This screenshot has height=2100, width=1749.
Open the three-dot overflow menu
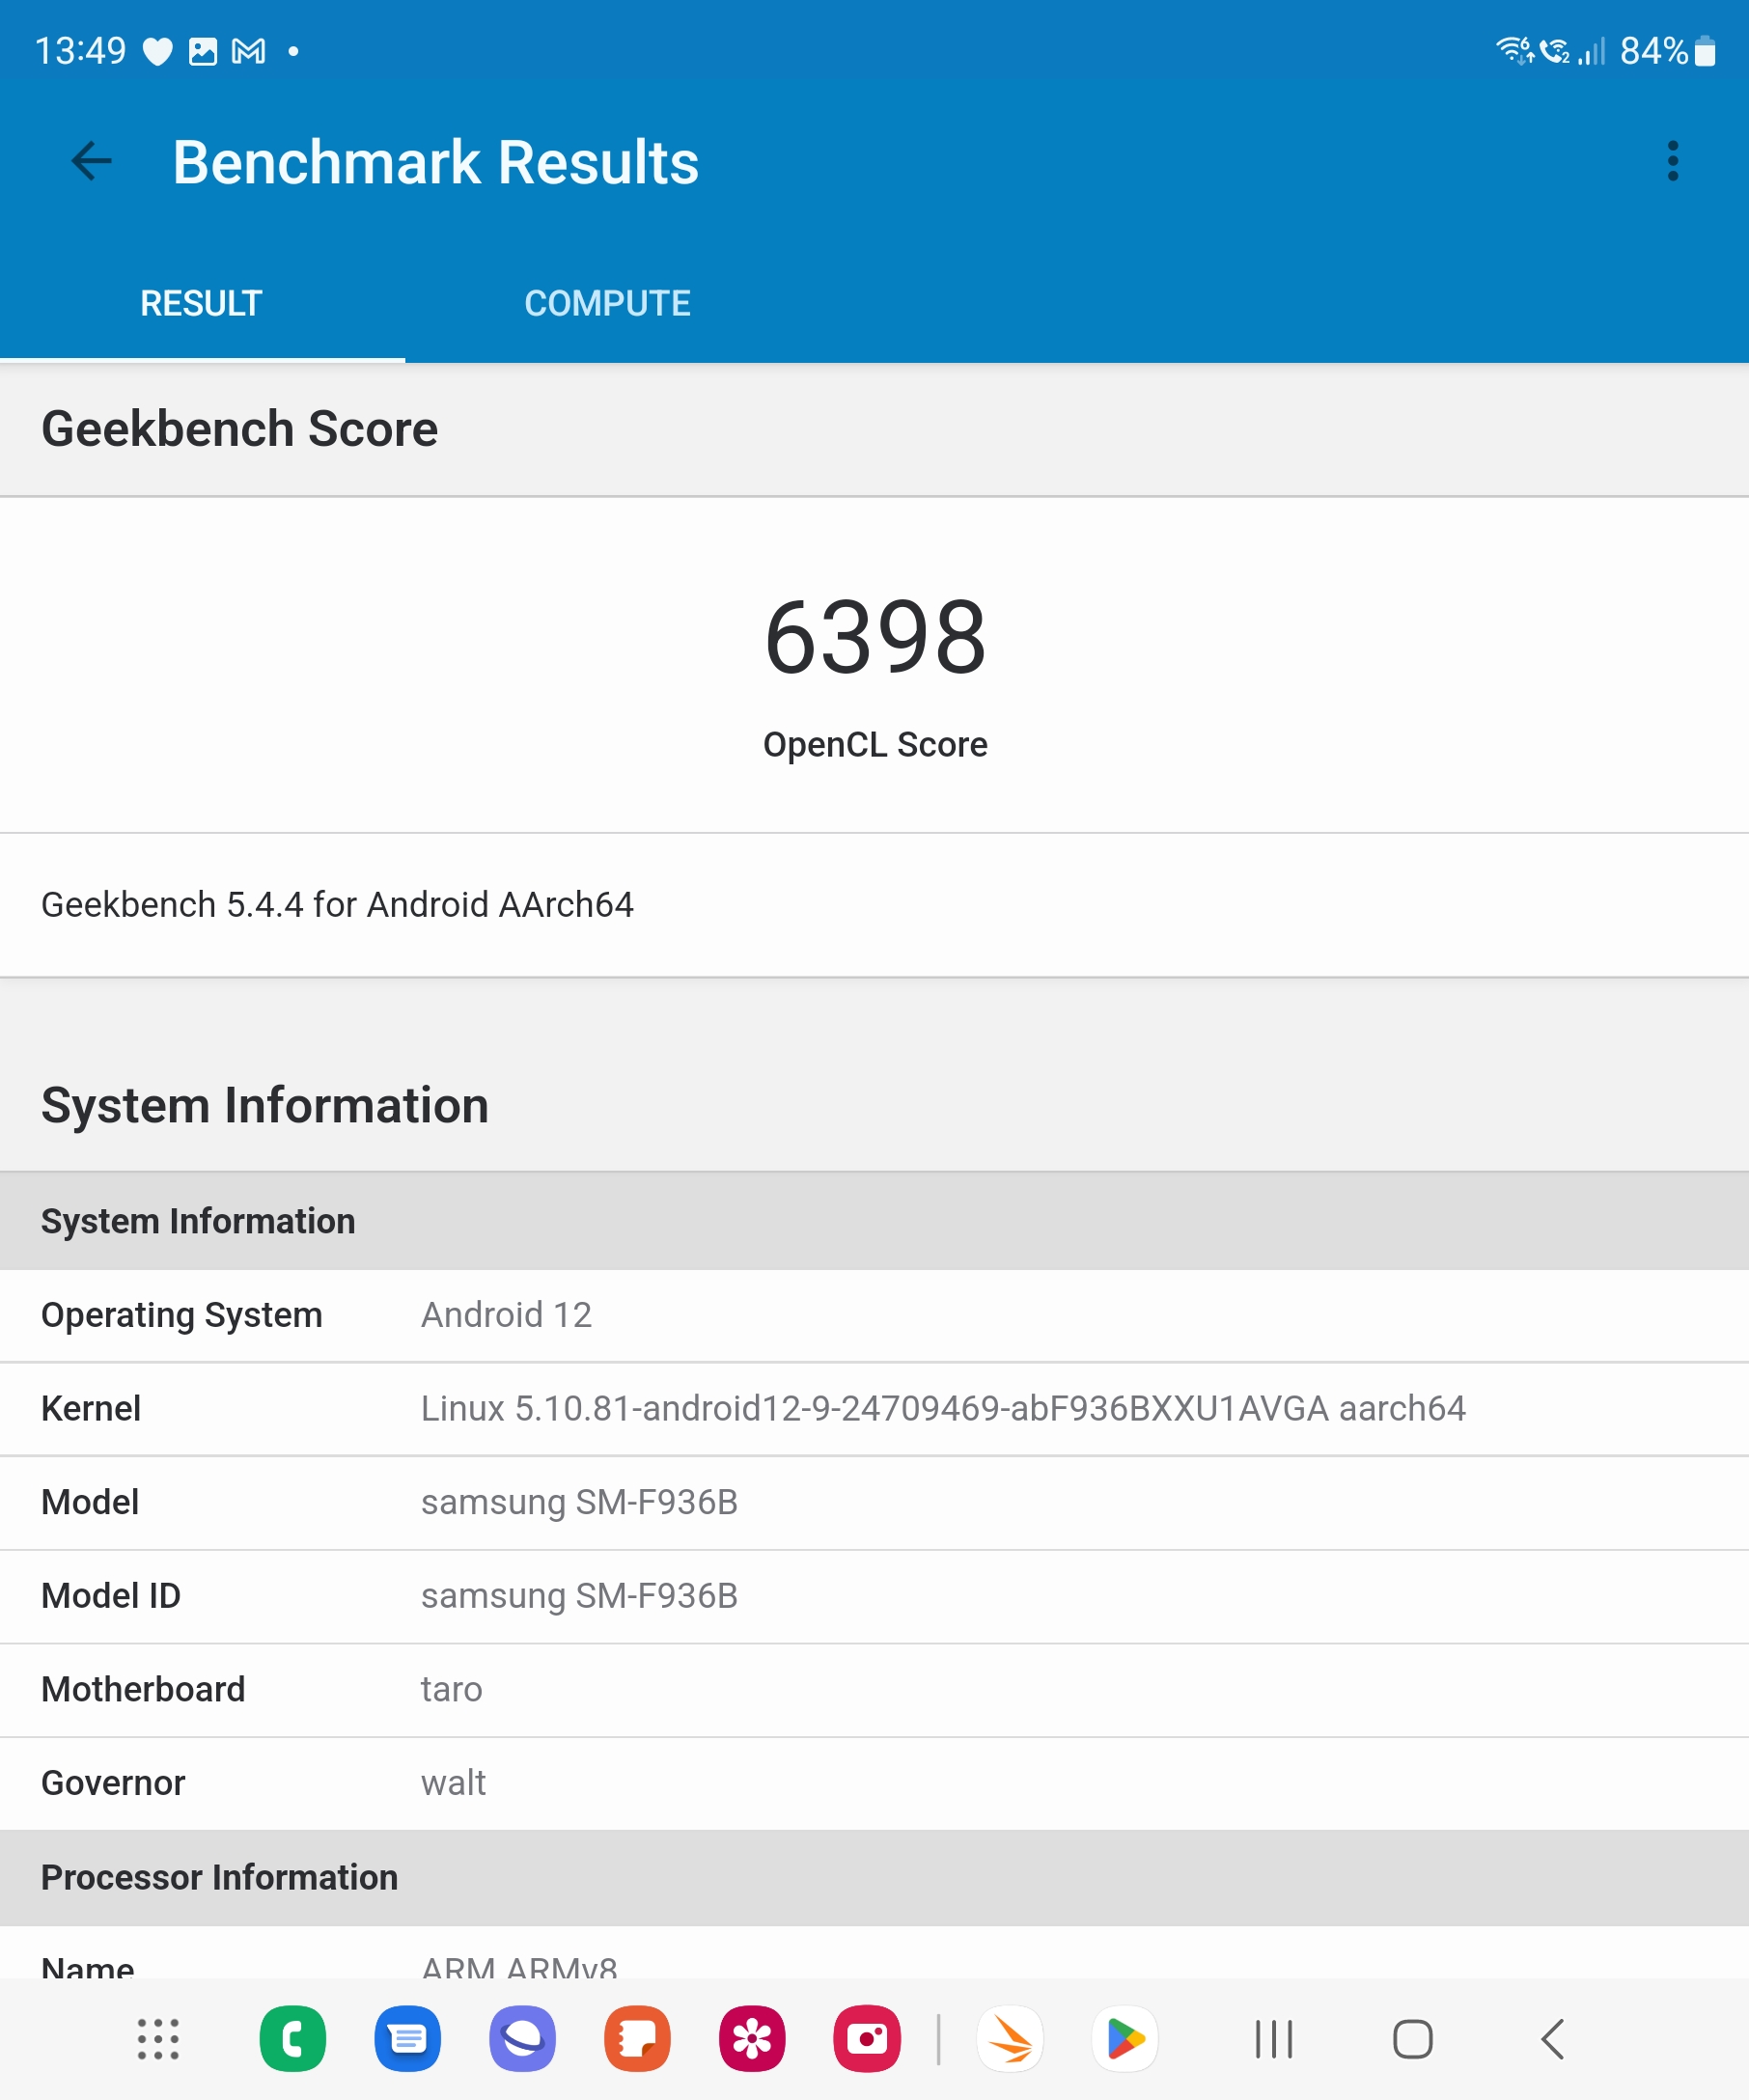pos(1672,161)
